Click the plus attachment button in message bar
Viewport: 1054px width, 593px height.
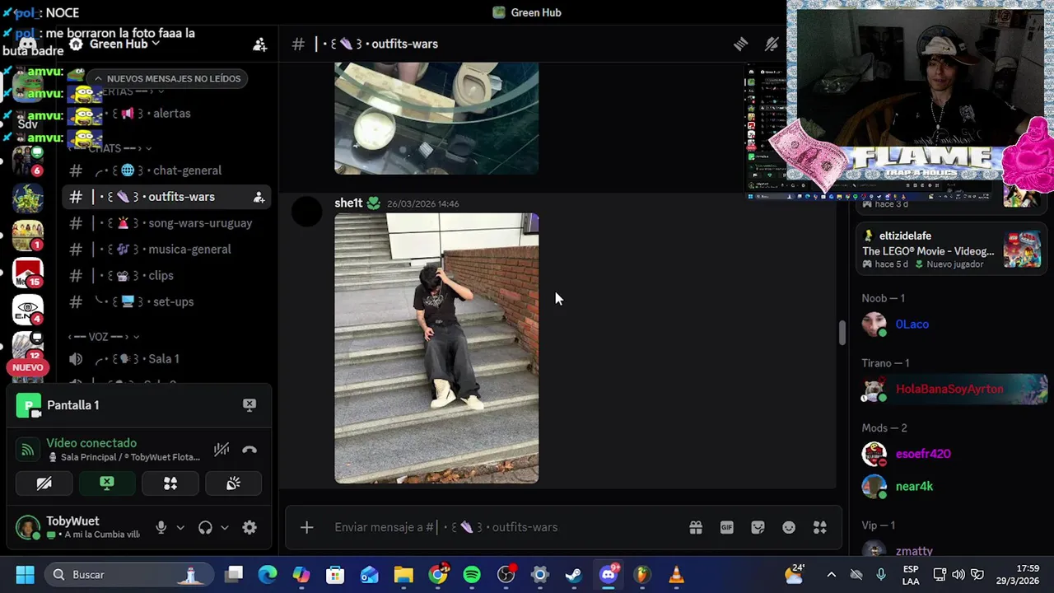[306, 527]
